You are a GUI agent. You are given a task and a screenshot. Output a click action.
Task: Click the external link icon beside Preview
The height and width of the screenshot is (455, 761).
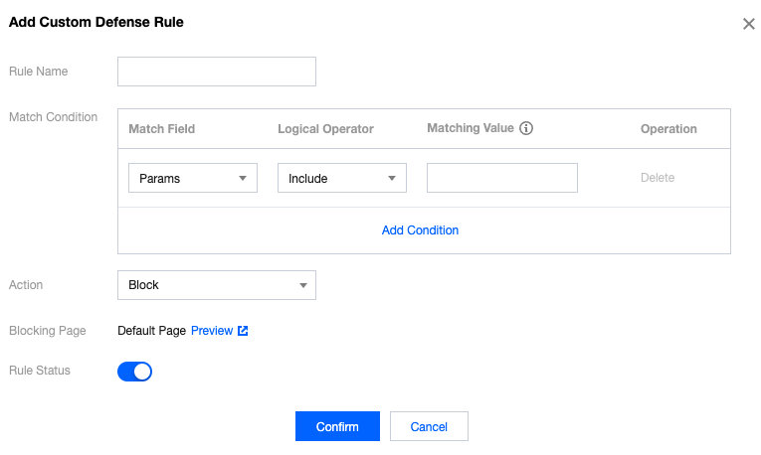click(243, 331)
